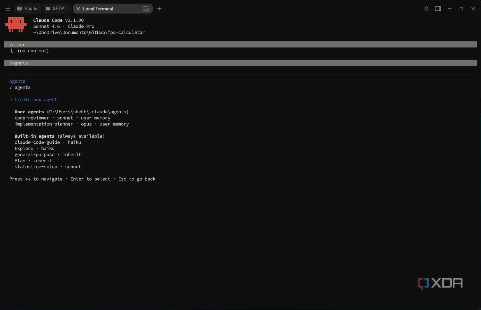Viewport: 481px width, 310px height.
Task: Click the User agents path heading
Action: [x=71, y=112]
